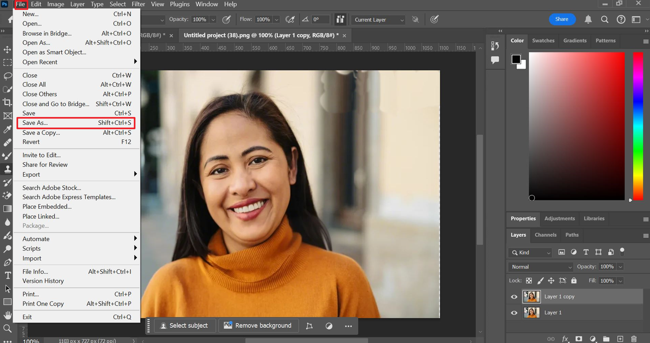
Task: Toggle lock position
Action: [x=551, y=280]
